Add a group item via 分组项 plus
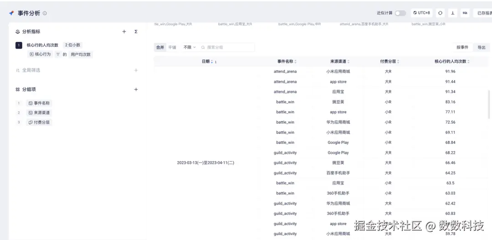Image resolution: width=492 pixels, height=240 pixels. tap(136, 89)
